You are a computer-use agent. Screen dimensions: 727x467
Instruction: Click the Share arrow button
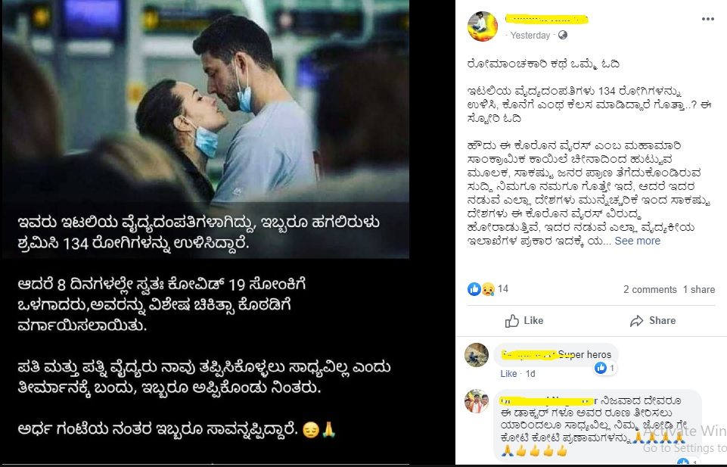(x=652, y=320)
